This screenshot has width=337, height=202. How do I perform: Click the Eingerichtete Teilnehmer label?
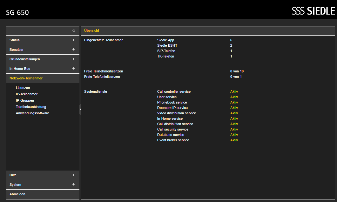103,40
